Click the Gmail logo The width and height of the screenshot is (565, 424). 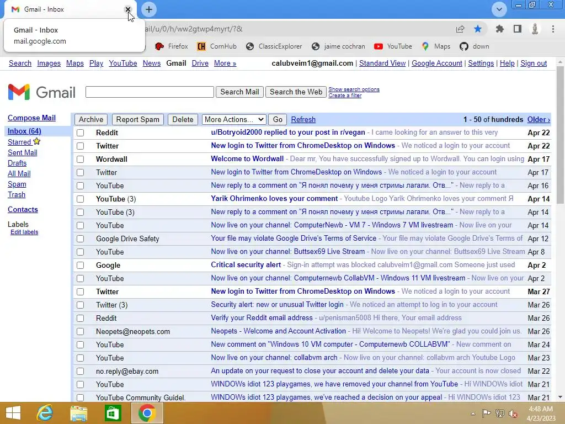[41, 92]
